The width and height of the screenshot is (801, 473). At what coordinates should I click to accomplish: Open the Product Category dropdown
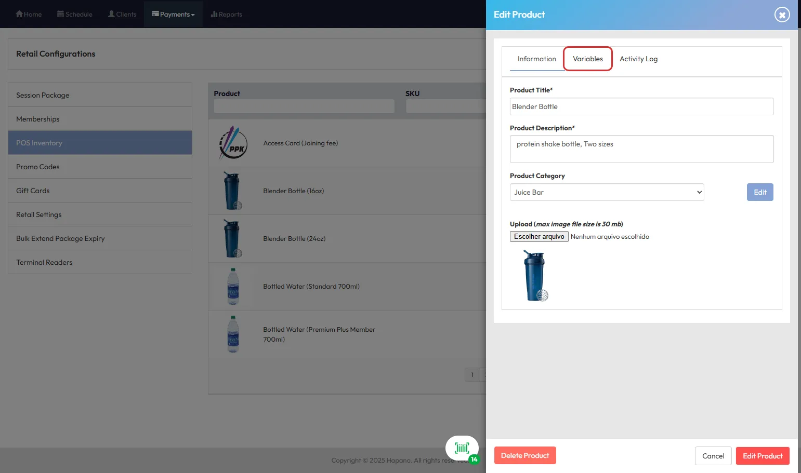(607, 192)
